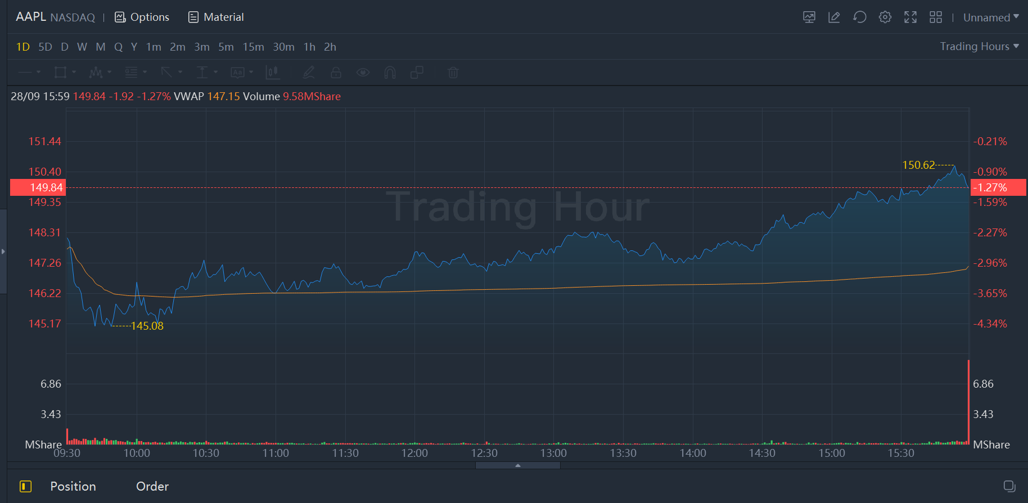Open the chart settings gear
Image resolution: width=1028 pixels, height=503 pixels.
[885, 17]
